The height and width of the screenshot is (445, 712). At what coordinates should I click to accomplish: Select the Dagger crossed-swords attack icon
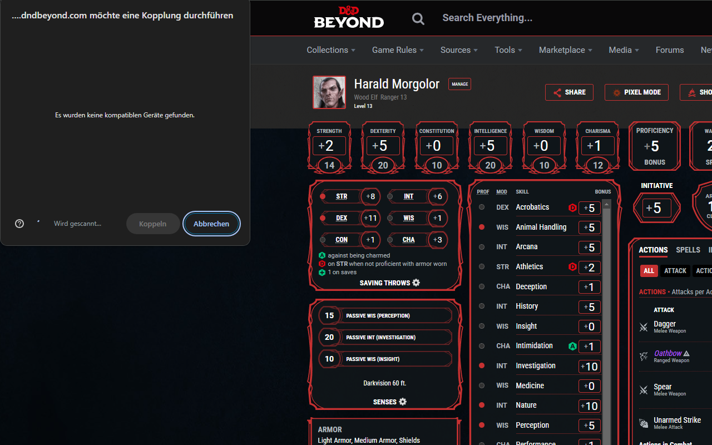(644, 327)
